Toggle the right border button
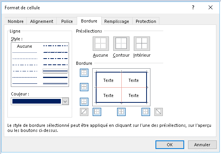Image resolution: width=221 pixels, height=154 pixels. coord(146,112)
